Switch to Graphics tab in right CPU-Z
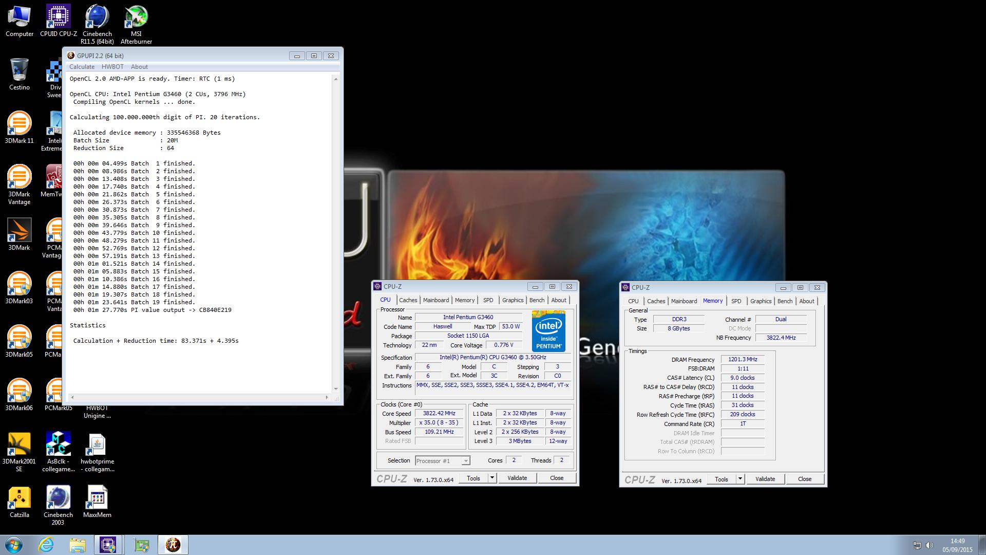Viewport: 986px width, 555px height. (x=761, y=301)
